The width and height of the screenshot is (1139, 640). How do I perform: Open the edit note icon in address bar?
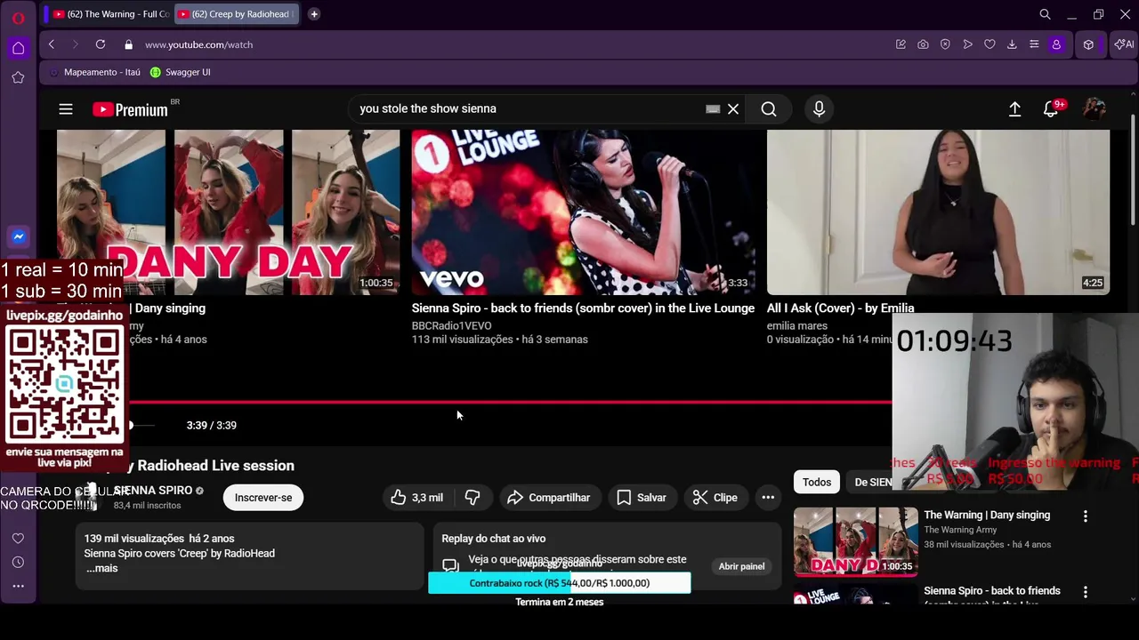[x=901, y=44]
